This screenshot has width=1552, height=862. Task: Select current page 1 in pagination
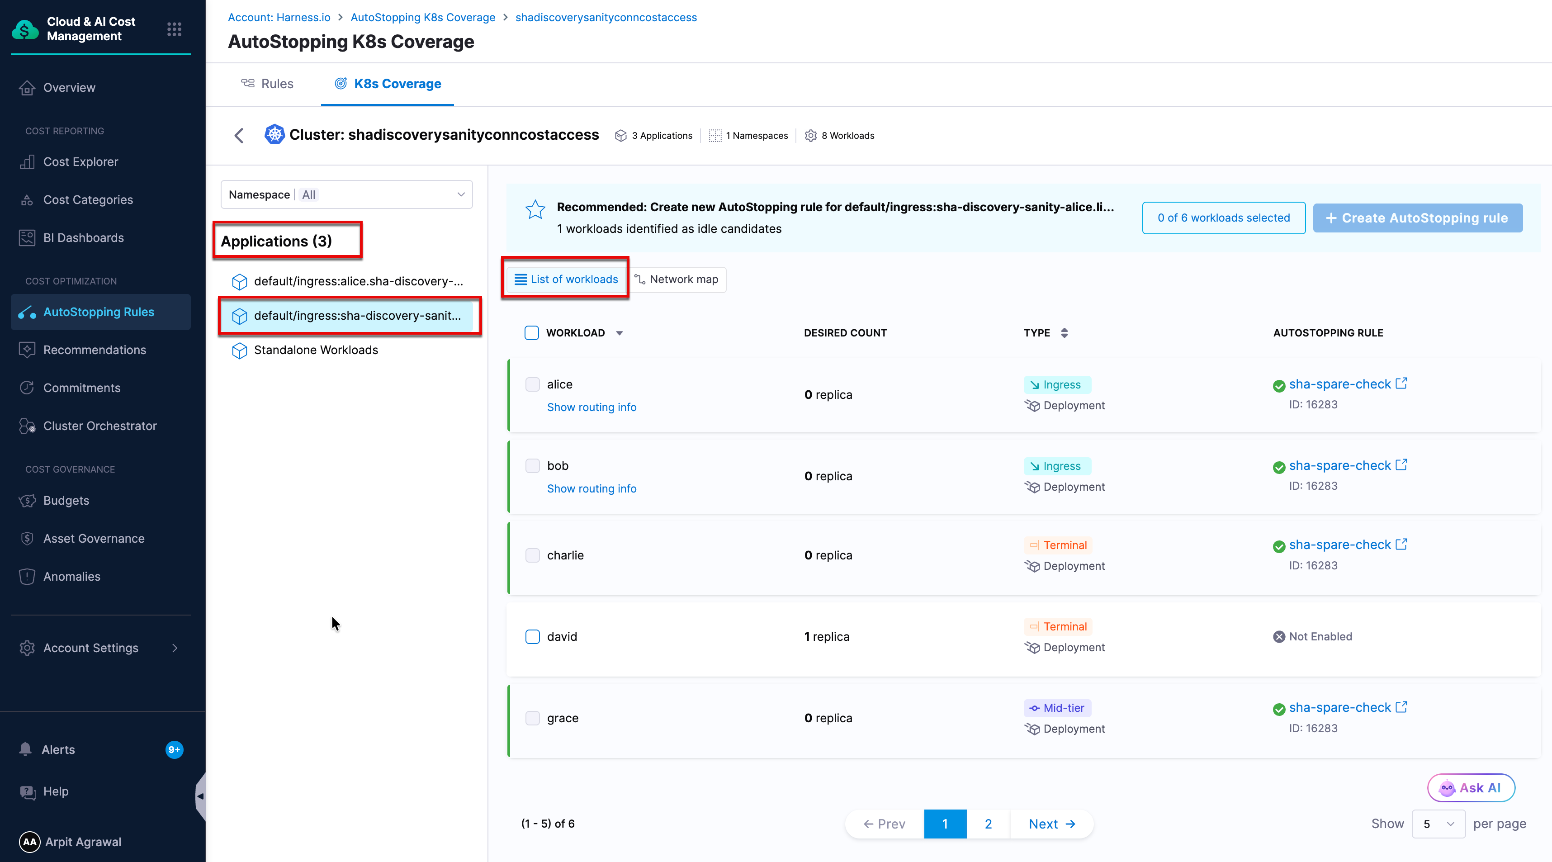pos(945,824)
